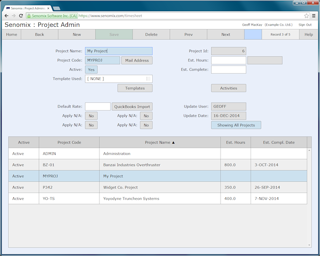Image resolution: width=320 pixels, height=256 pixels.
Task: Select the Administration project row
Action: click(x=158, y=154)
